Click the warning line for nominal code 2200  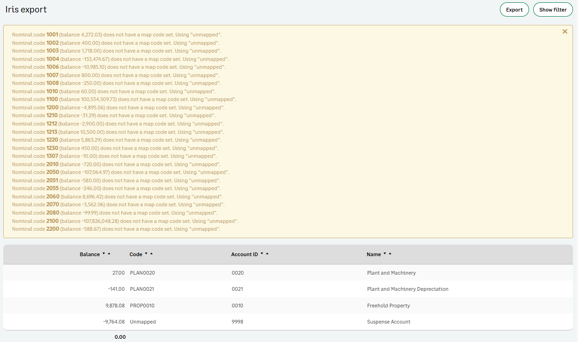point(116,229)
